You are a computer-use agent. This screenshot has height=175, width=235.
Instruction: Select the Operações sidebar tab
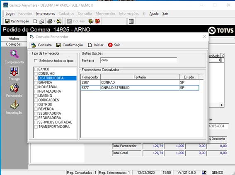(x=14, y=44)
